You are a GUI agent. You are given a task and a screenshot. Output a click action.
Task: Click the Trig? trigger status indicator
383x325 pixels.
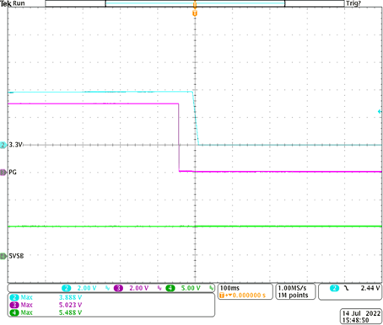click(x=353, y=3)
